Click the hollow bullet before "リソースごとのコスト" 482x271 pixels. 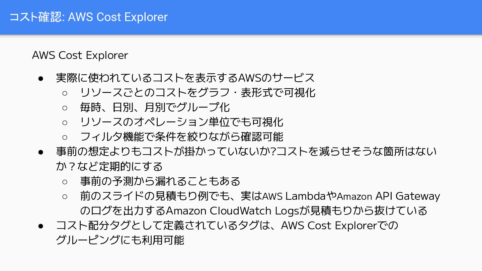click(x=65, y=93)
